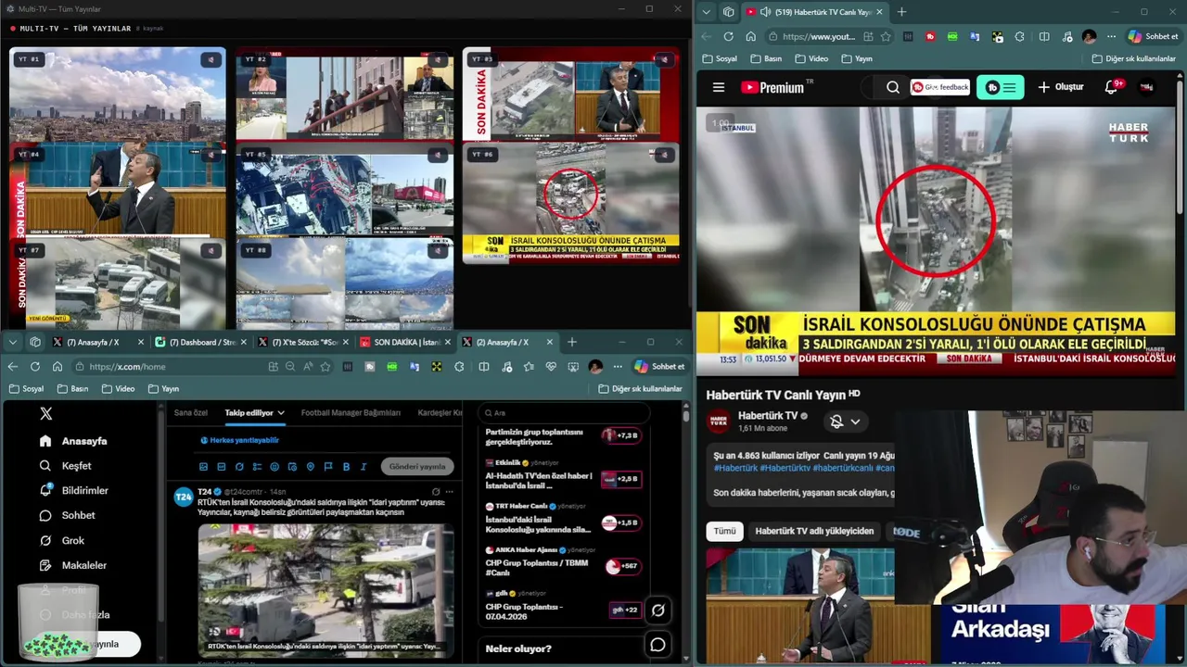Viewport: 1187px width, 667px height.
Task: Open emoji picker in X composer
Action: coord(274,467)
